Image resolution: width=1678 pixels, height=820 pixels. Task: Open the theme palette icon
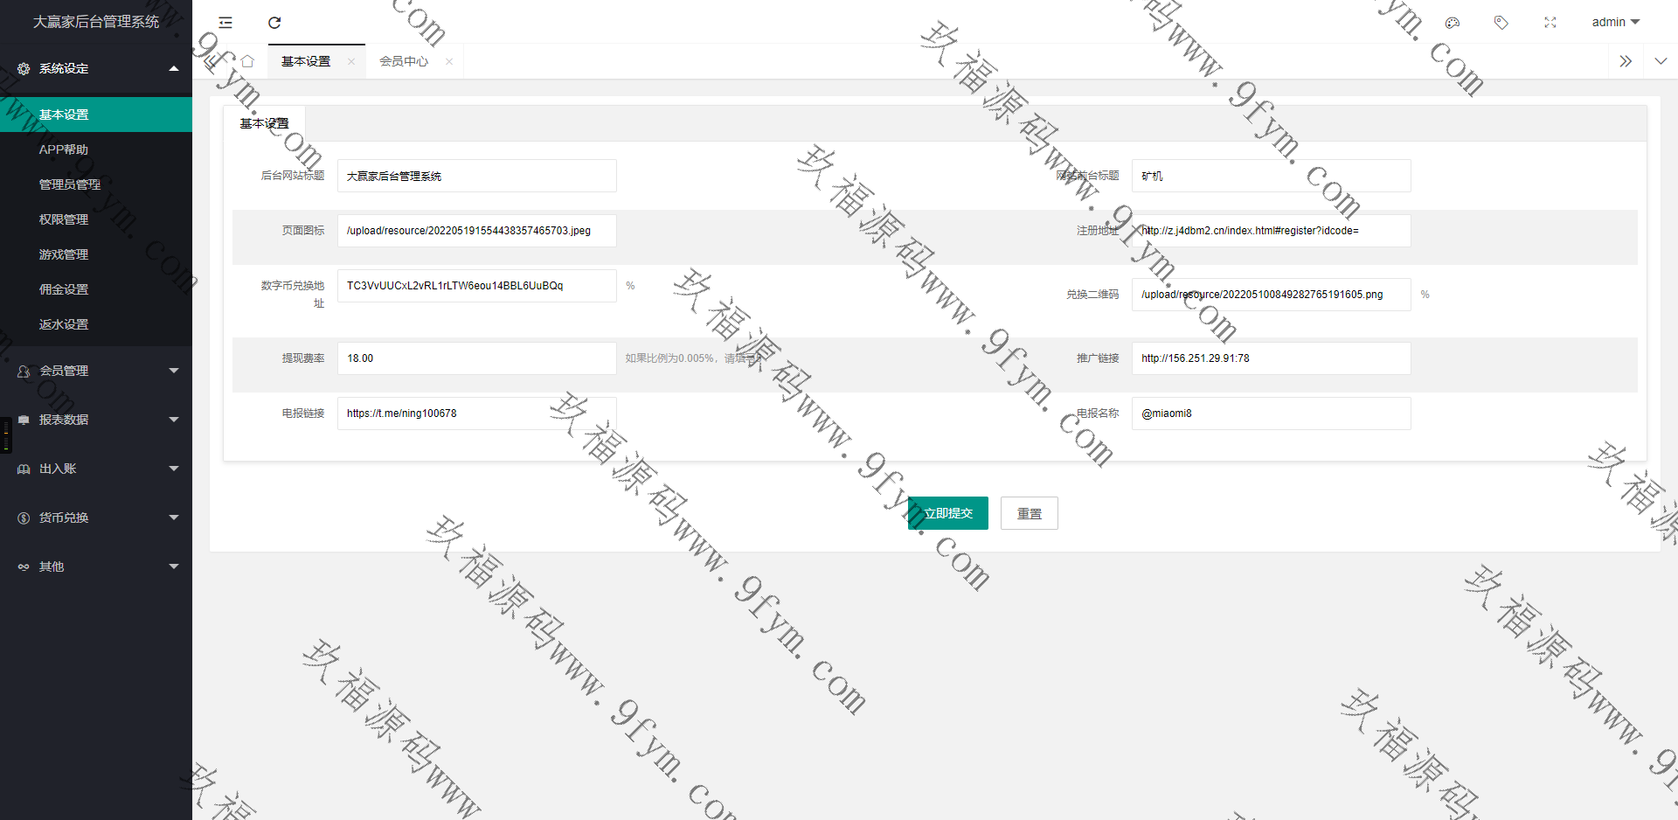[1453, 23]
